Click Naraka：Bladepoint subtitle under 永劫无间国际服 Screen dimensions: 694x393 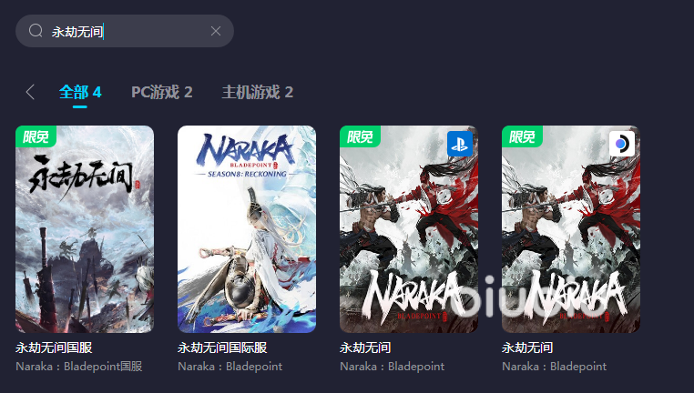pyautogui.click(x=230, y=367)
